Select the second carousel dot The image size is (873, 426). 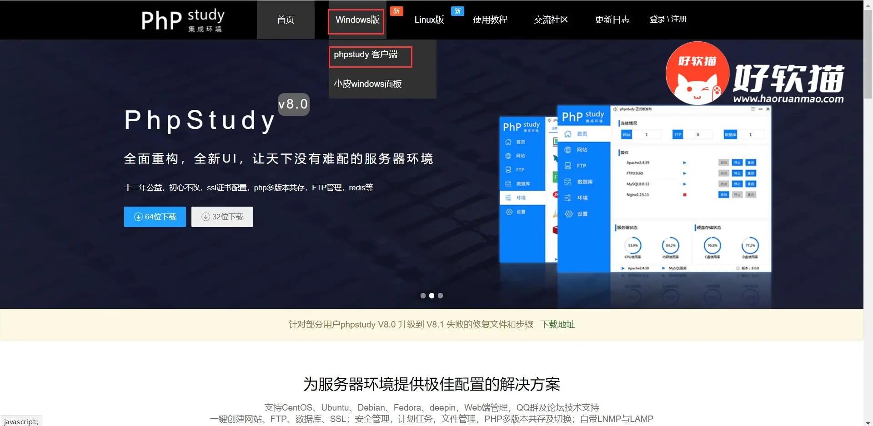431,296
